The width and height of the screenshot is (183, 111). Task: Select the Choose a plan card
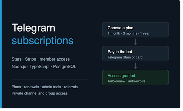pos(135,30)
